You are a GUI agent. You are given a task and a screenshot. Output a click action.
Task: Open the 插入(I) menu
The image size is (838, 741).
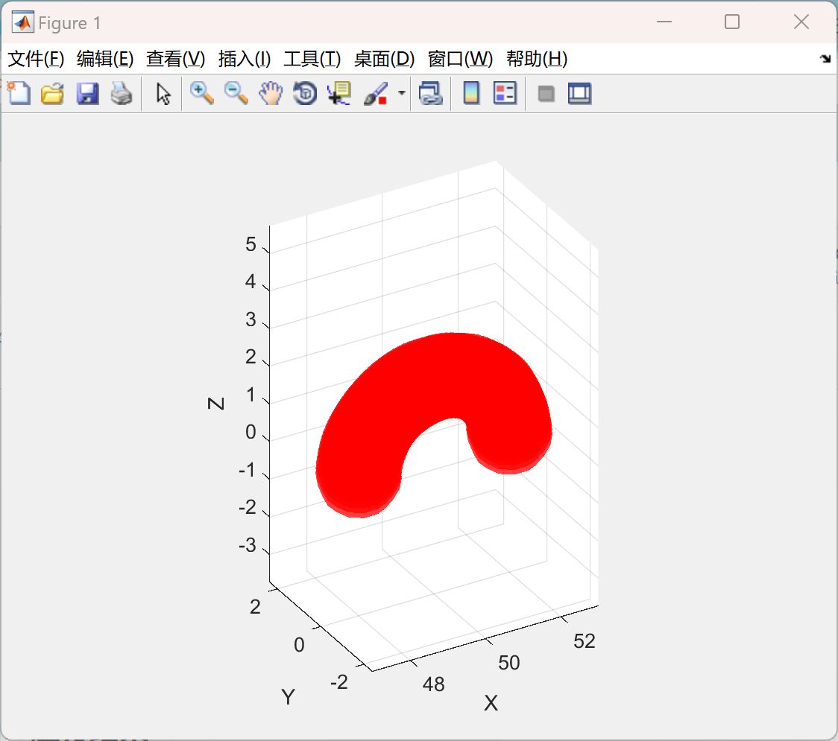pyautogui.click(x=245, y=59)
